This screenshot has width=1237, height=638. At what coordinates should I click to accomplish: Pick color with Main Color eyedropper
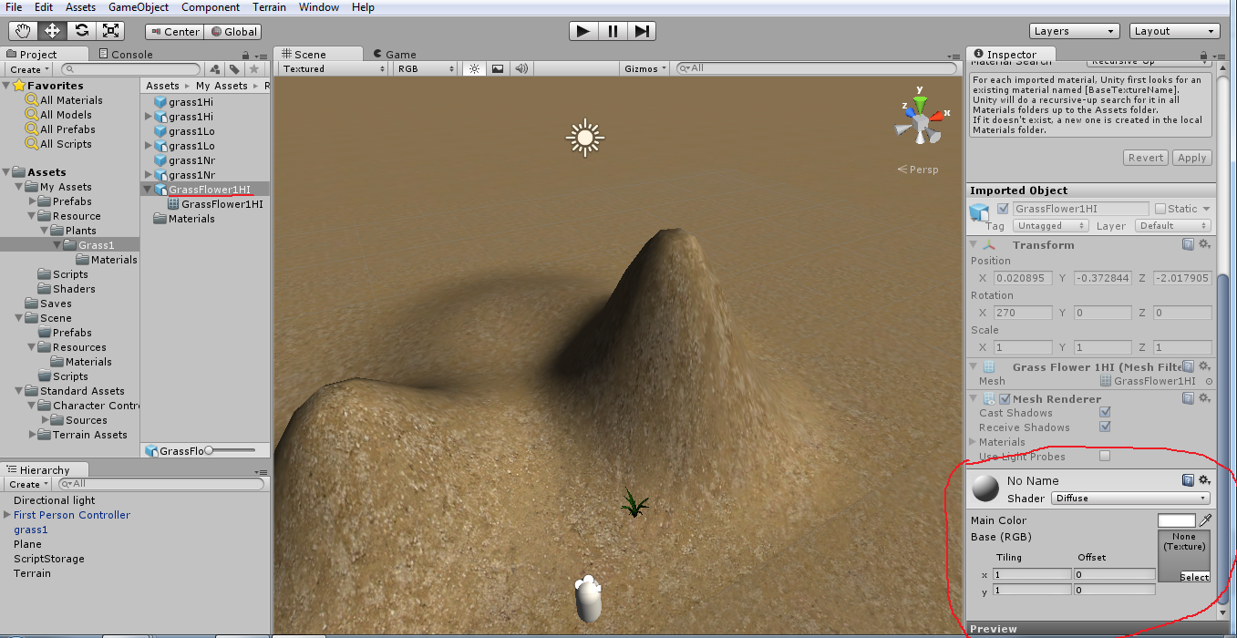tap(1206, 520)
